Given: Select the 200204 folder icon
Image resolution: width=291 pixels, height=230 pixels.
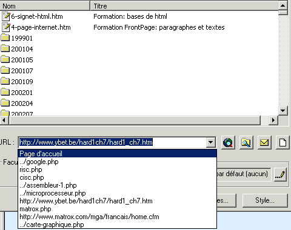Looking at the screenshot, I should 5,103.
